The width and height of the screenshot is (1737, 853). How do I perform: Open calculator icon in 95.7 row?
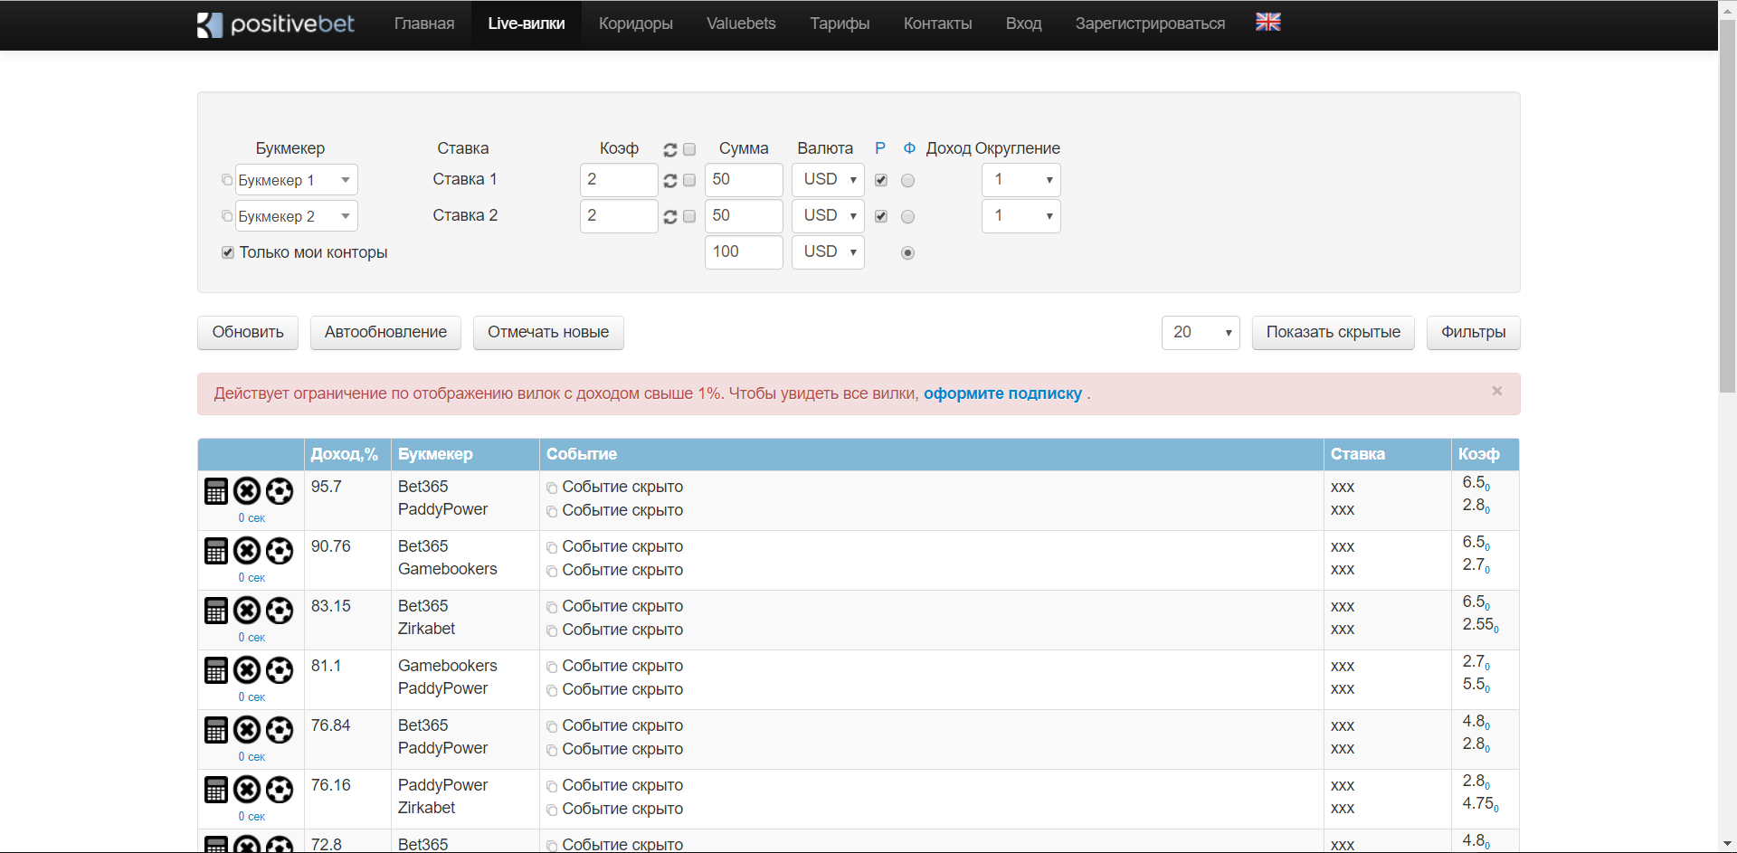216,491
